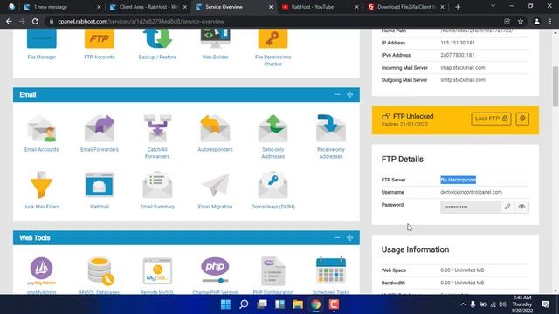Open Scheduled Tasks
This screenshot has width=559, height=314.
coord(330,276)
